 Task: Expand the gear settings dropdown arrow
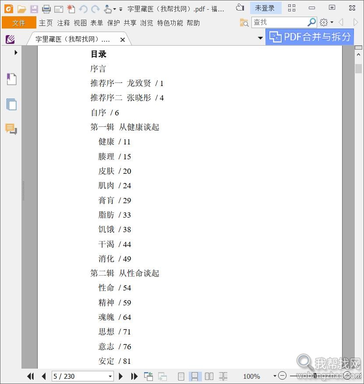tap(332, 22)
